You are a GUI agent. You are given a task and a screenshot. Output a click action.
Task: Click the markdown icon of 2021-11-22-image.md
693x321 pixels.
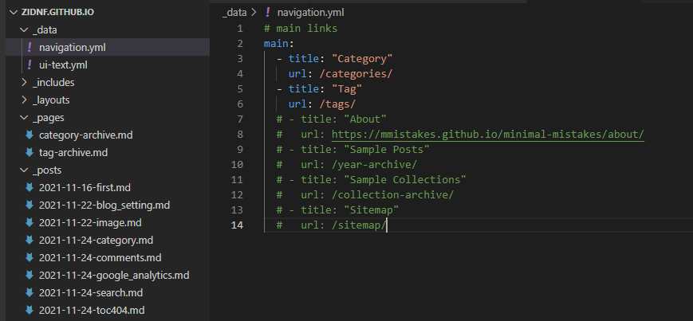pos(30,223)
